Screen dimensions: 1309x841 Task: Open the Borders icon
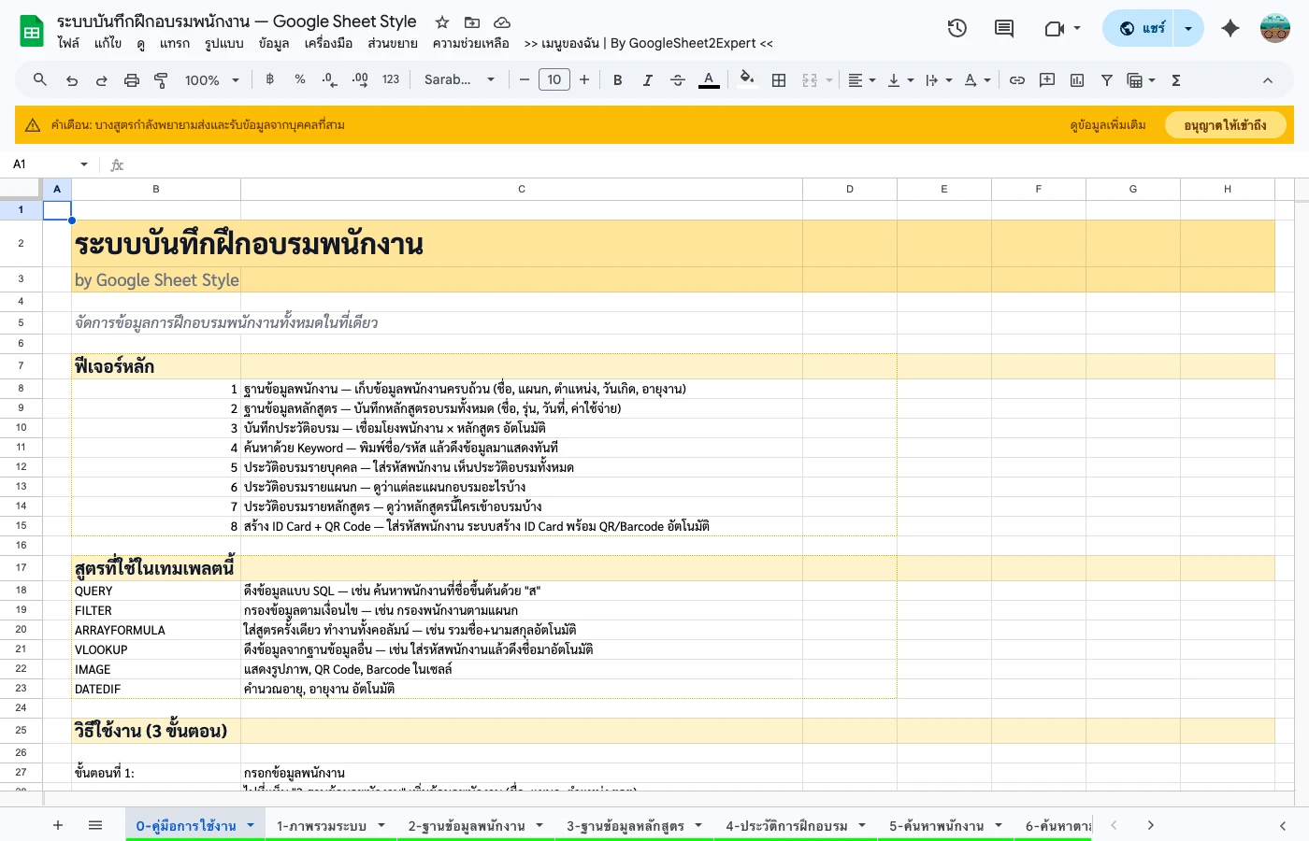pos(779,79)
